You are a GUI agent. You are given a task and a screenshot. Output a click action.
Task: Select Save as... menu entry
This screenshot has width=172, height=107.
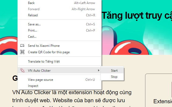(59, 24)
